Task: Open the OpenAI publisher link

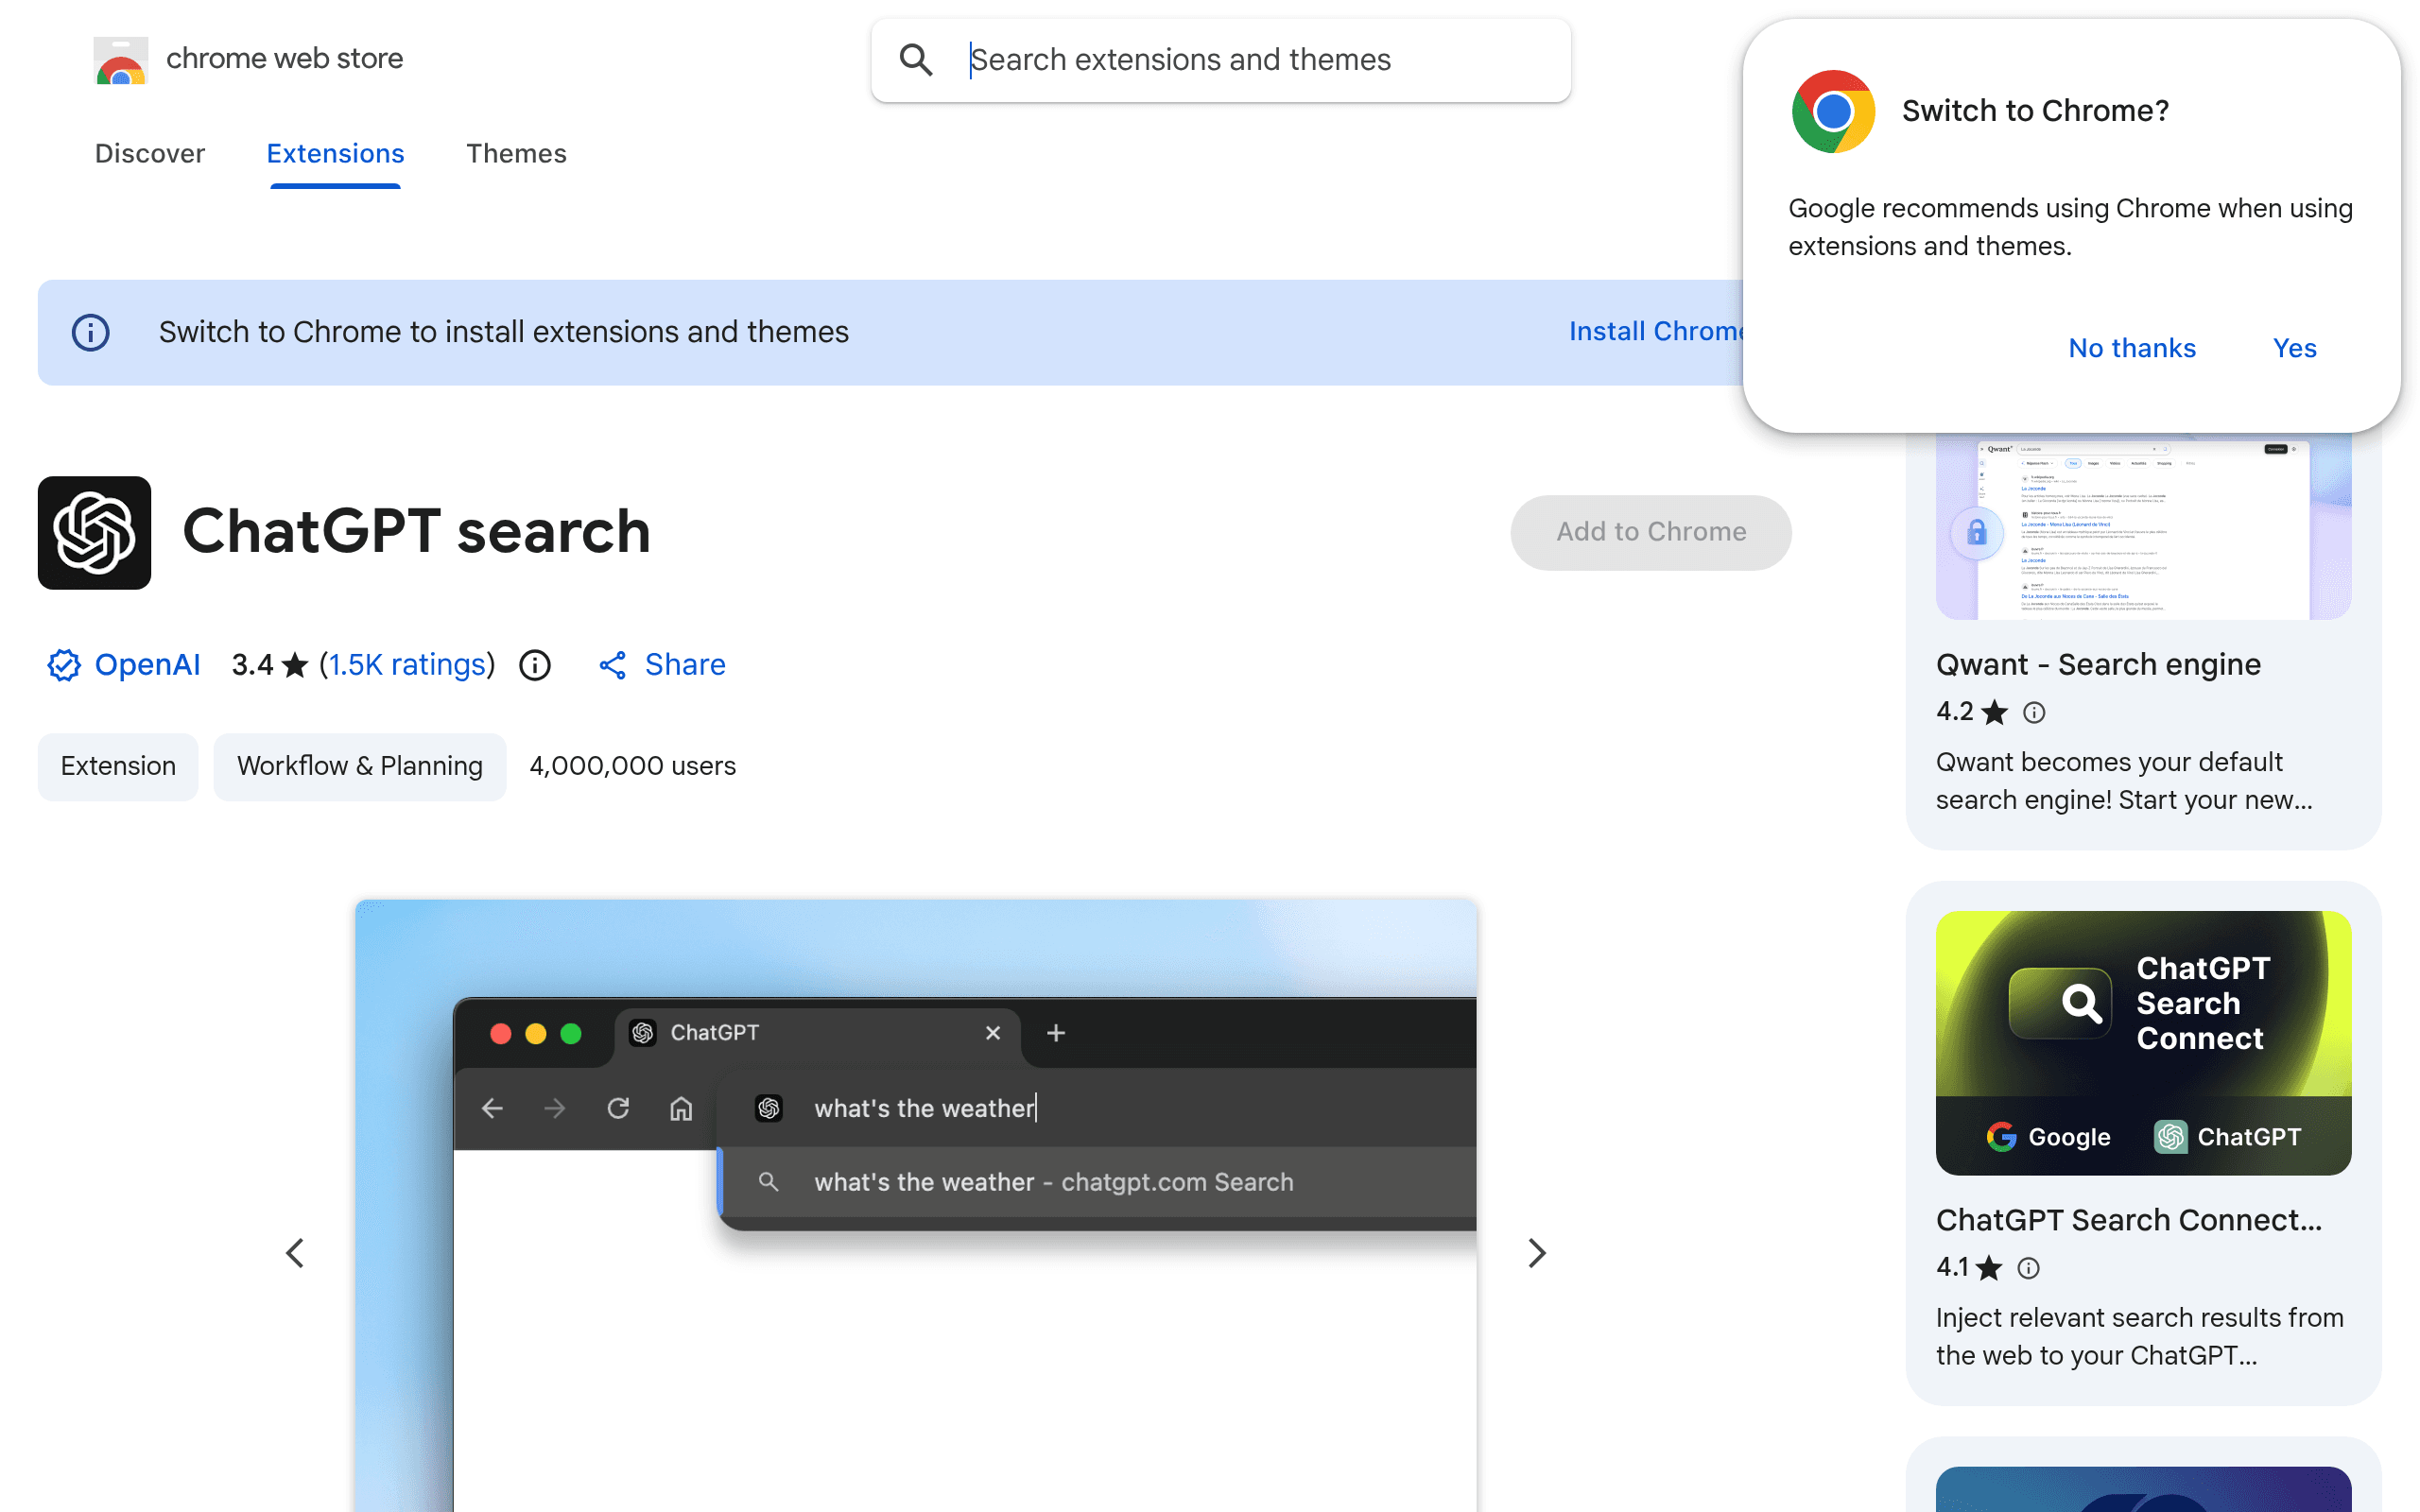Action: (x=147, y=664)
